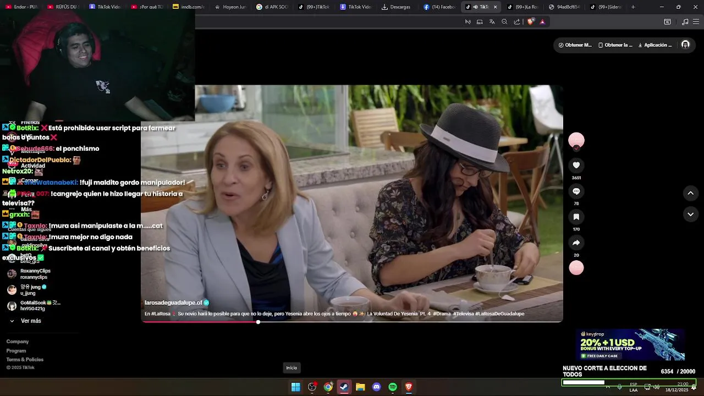Click the share page icon in address bar
This screenshot has width=704, height=396.
[517, 22]
